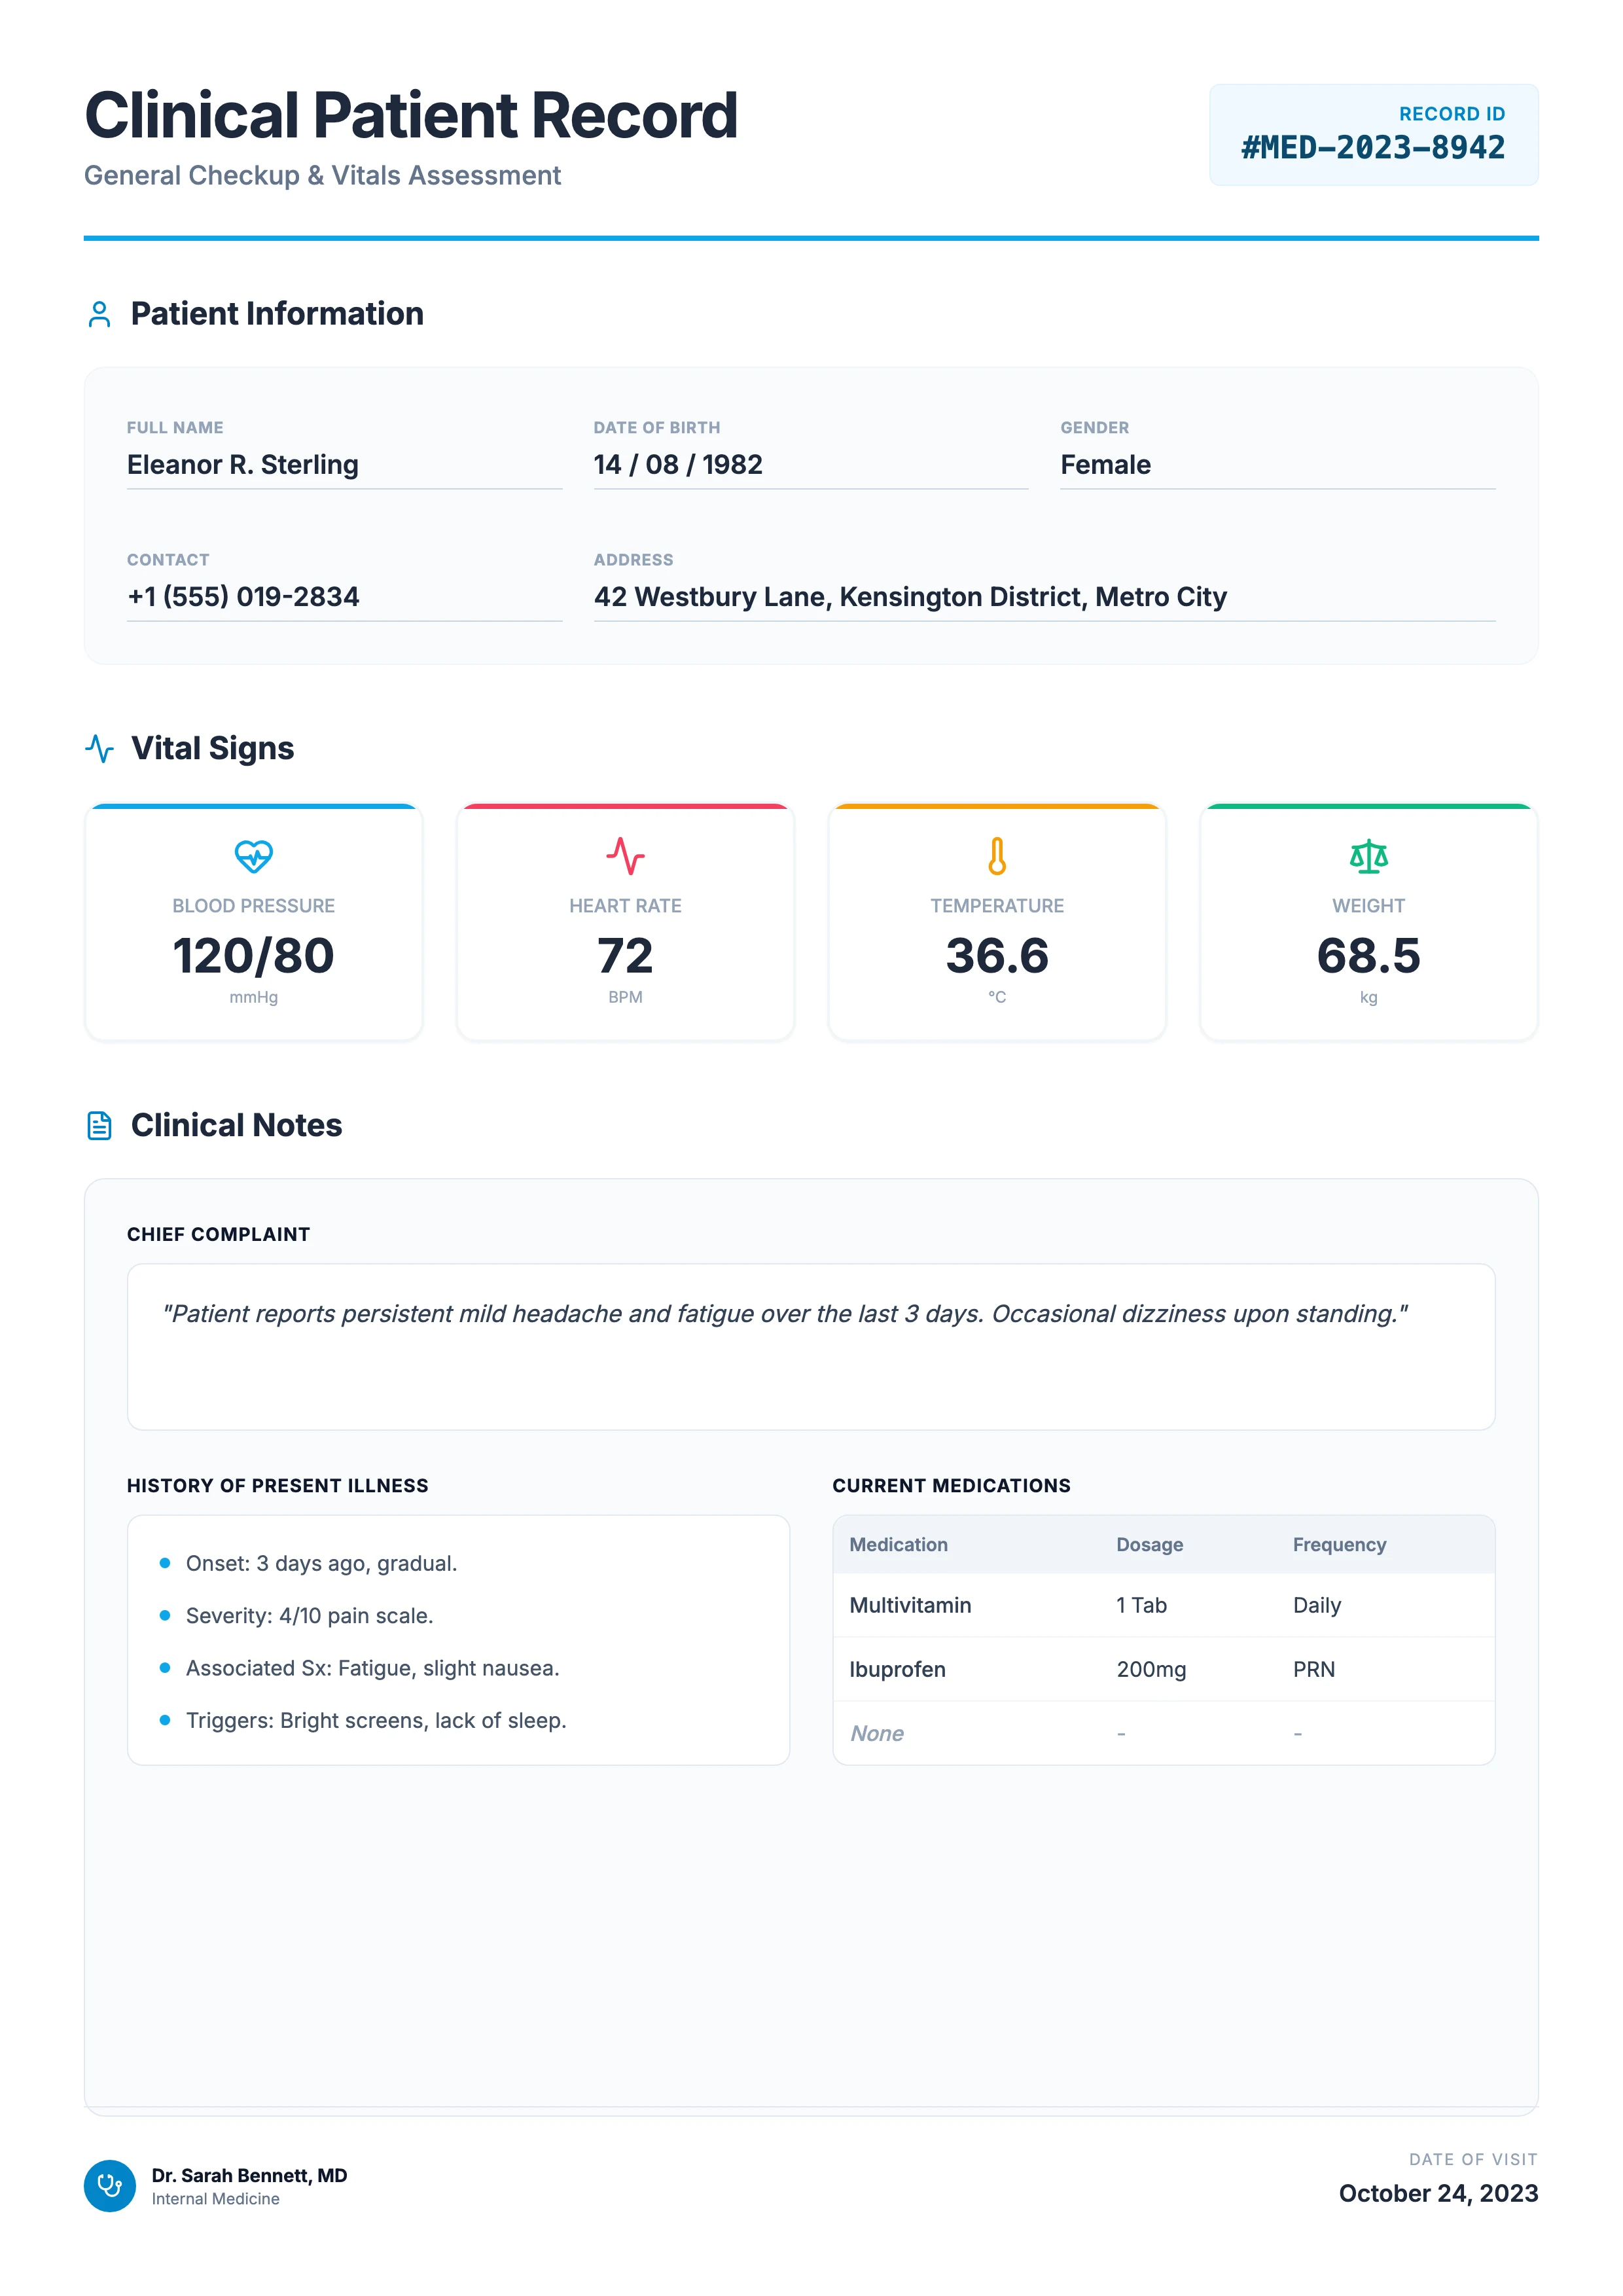Click the None placeholder medication row

click(1164, 1733)
